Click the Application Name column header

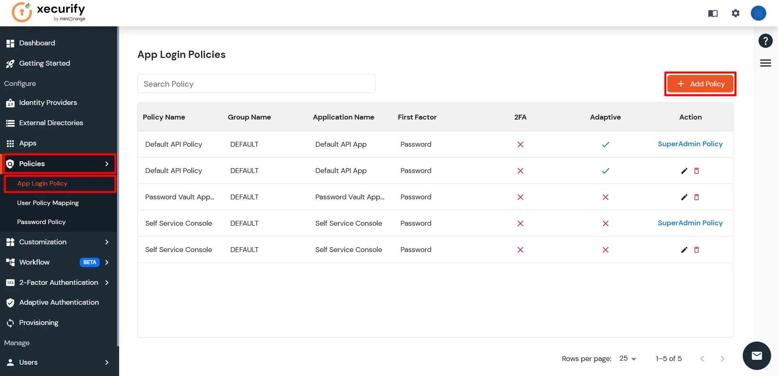[344, 117]
